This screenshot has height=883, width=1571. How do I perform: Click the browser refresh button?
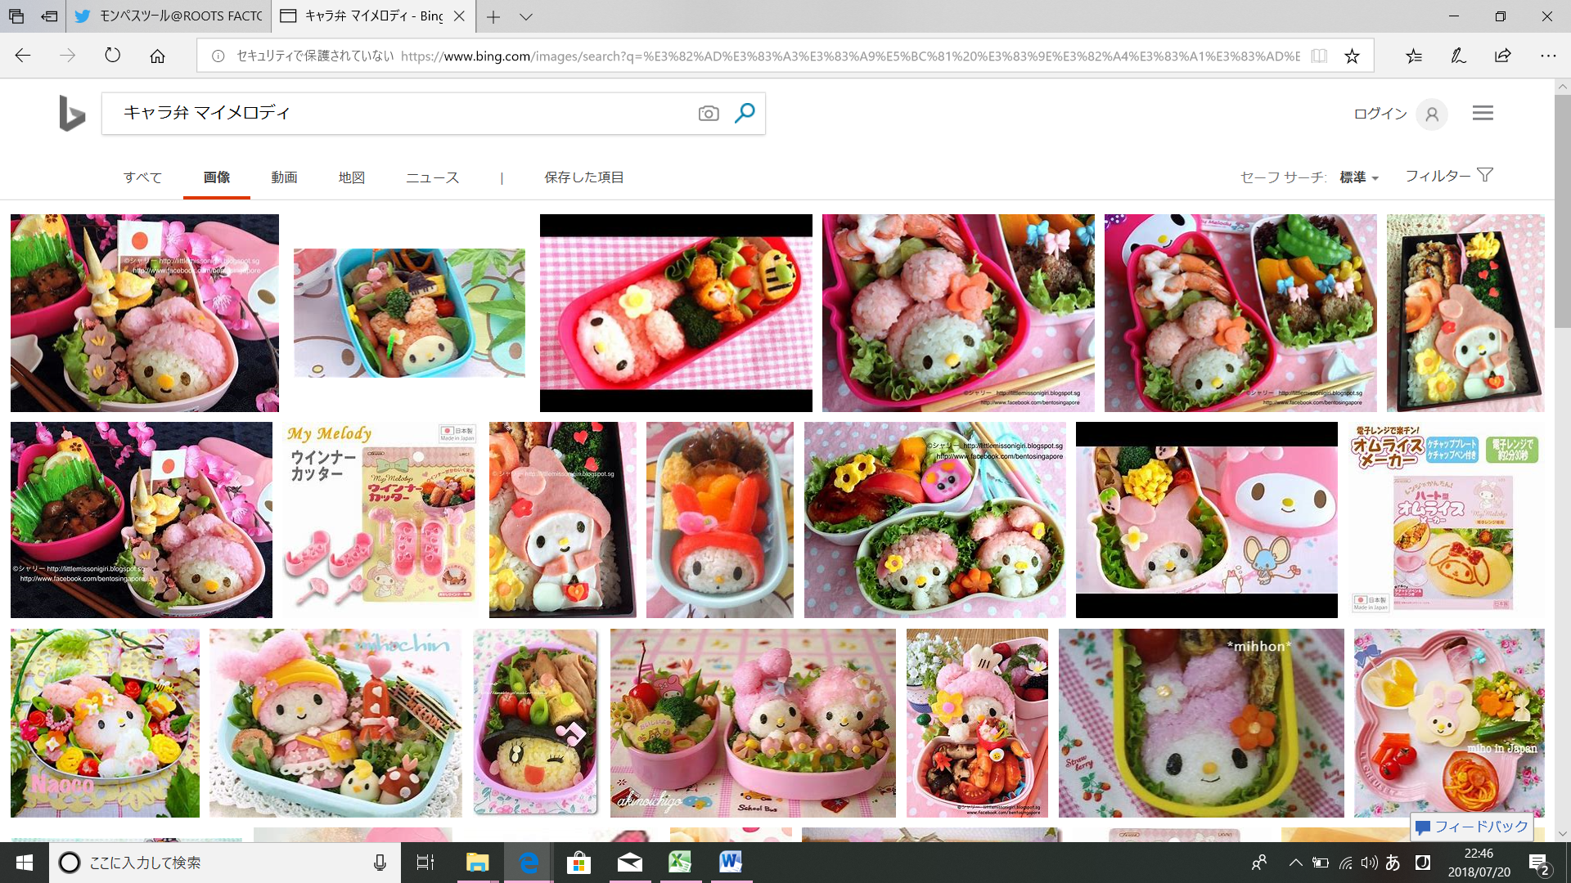click(x=113, y=56)
